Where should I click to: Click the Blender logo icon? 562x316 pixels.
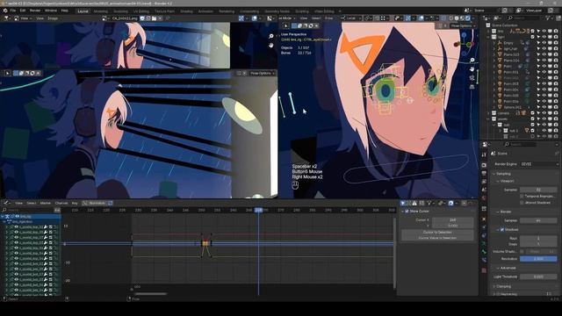tap(5, 11)
